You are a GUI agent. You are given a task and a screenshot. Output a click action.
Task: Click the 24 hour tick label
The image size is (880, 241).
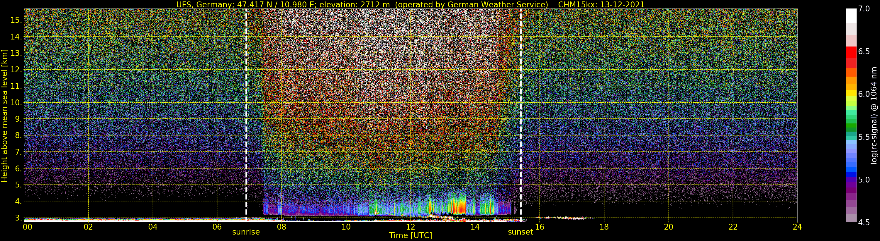[x=797, y=227]
